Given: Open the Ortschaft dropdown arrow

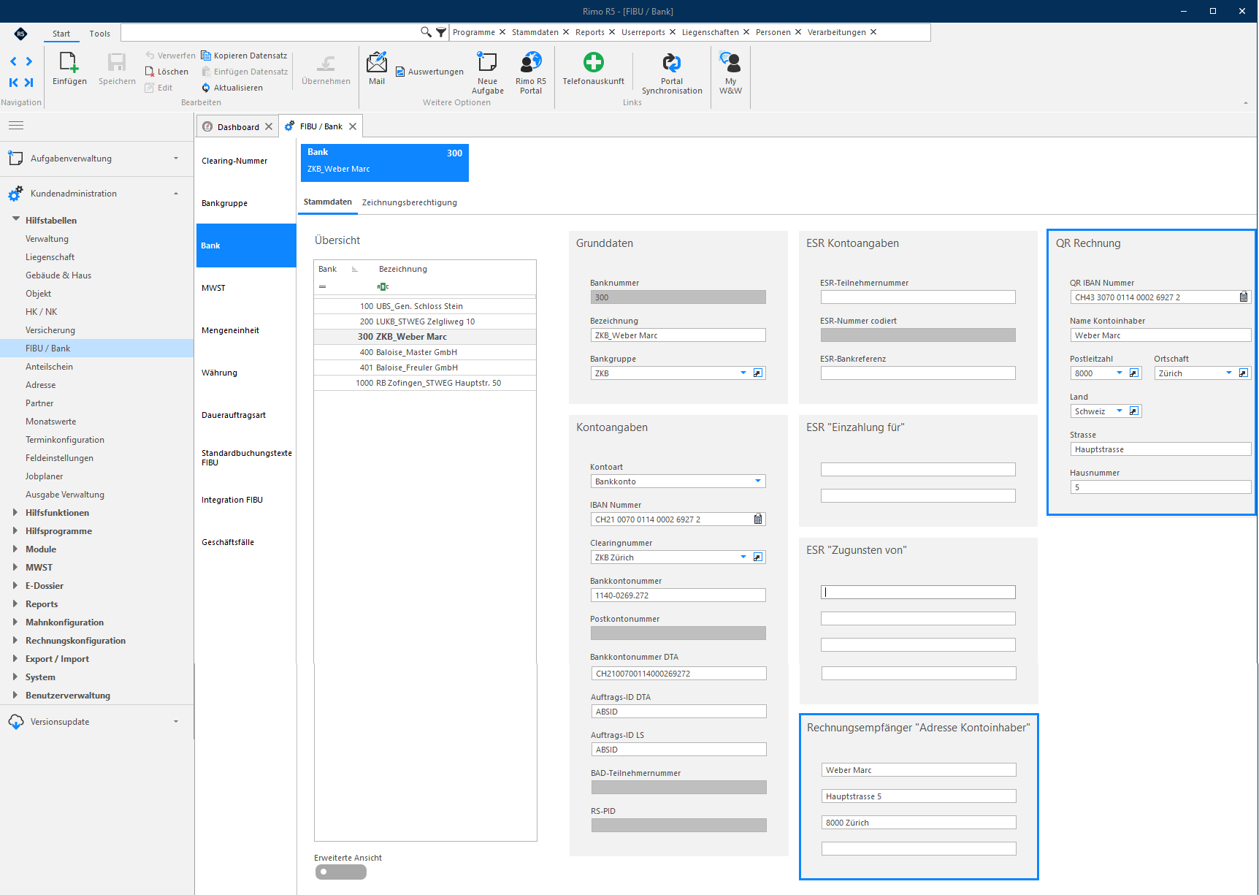Looking at the screenshot, I should pos(1229,373).
